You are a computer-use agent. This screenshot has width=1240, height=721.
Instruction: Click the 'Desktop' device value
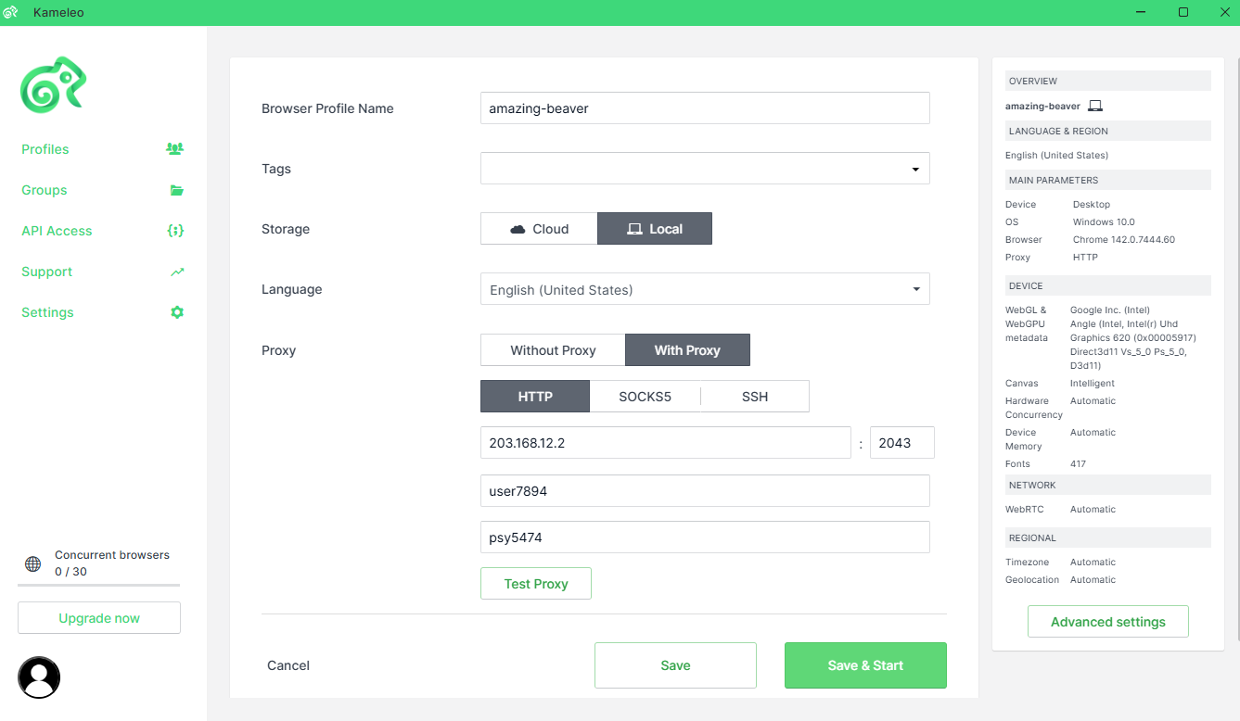click(x=1092, y=205)
